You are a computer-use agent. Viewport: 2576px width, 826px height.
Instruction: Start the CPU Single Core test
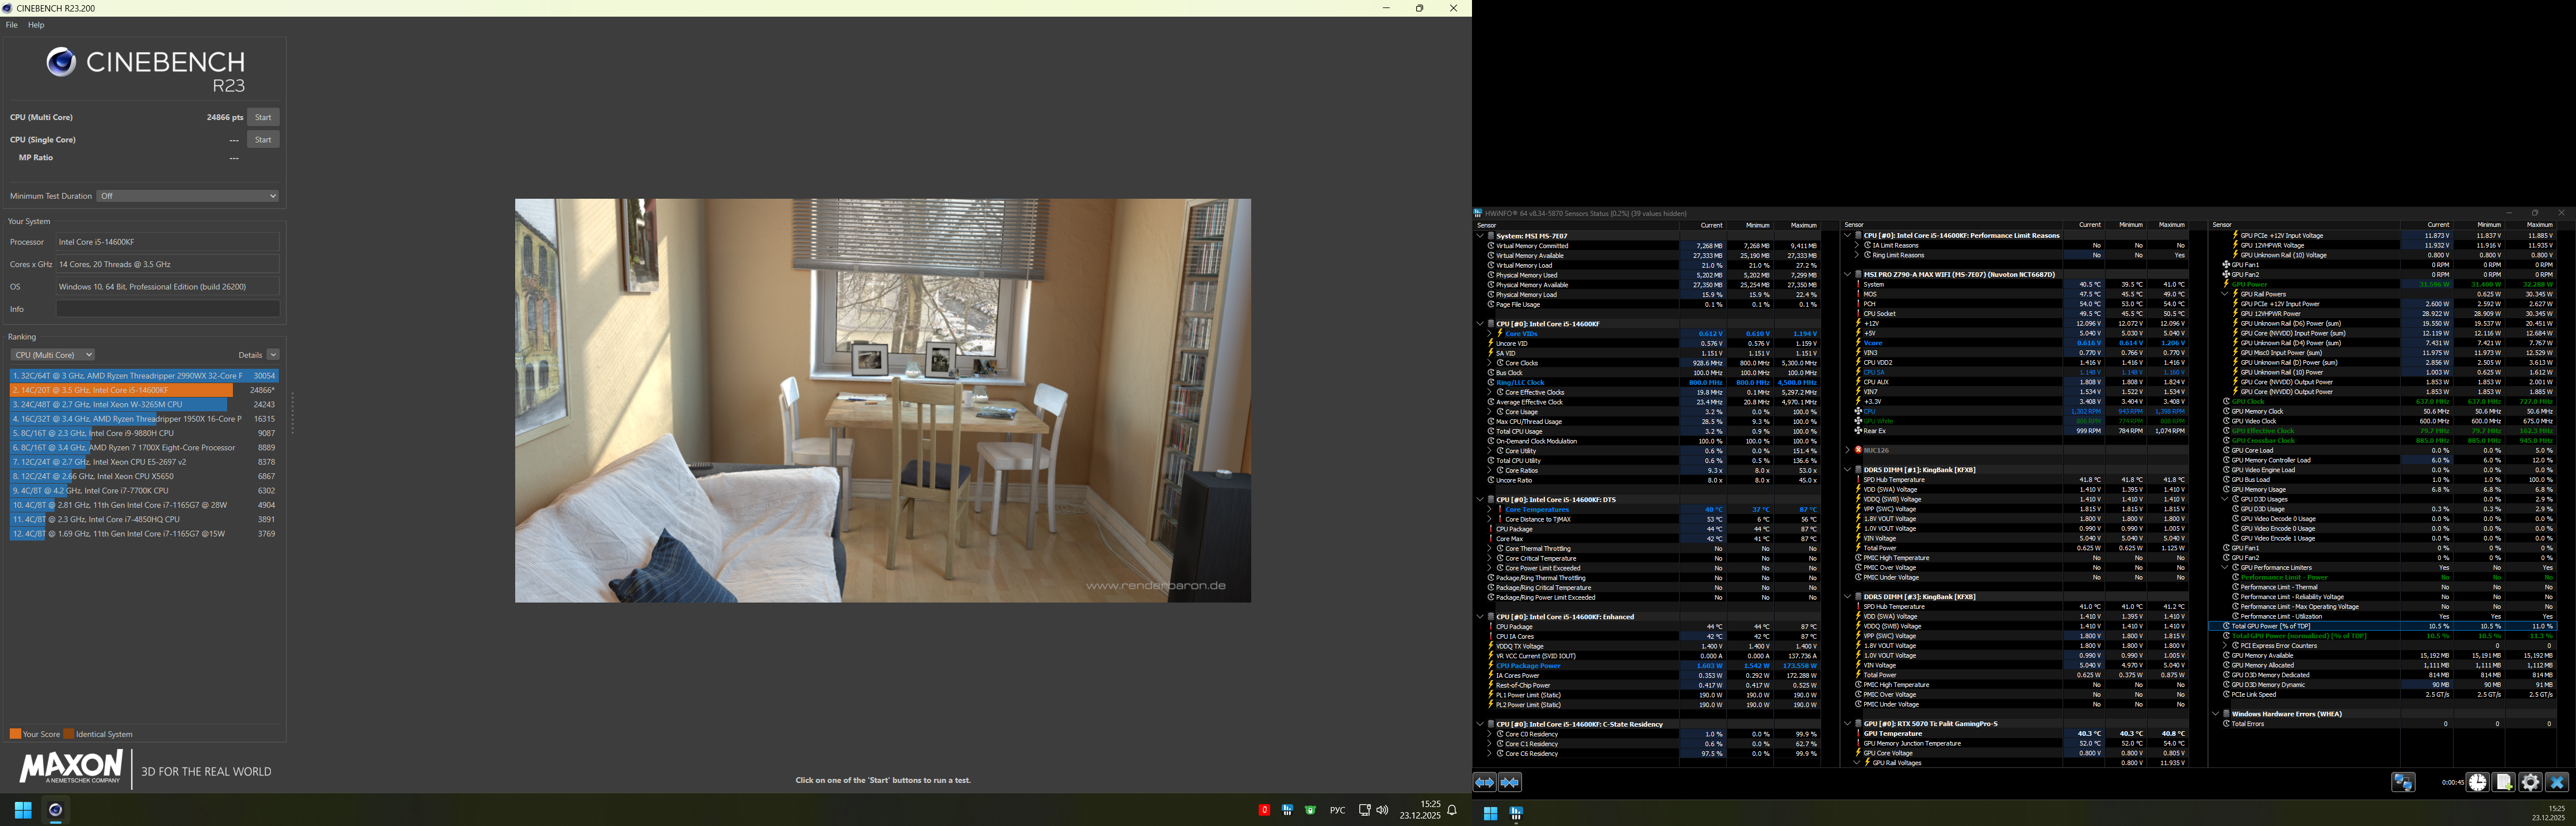pos(263,140)
